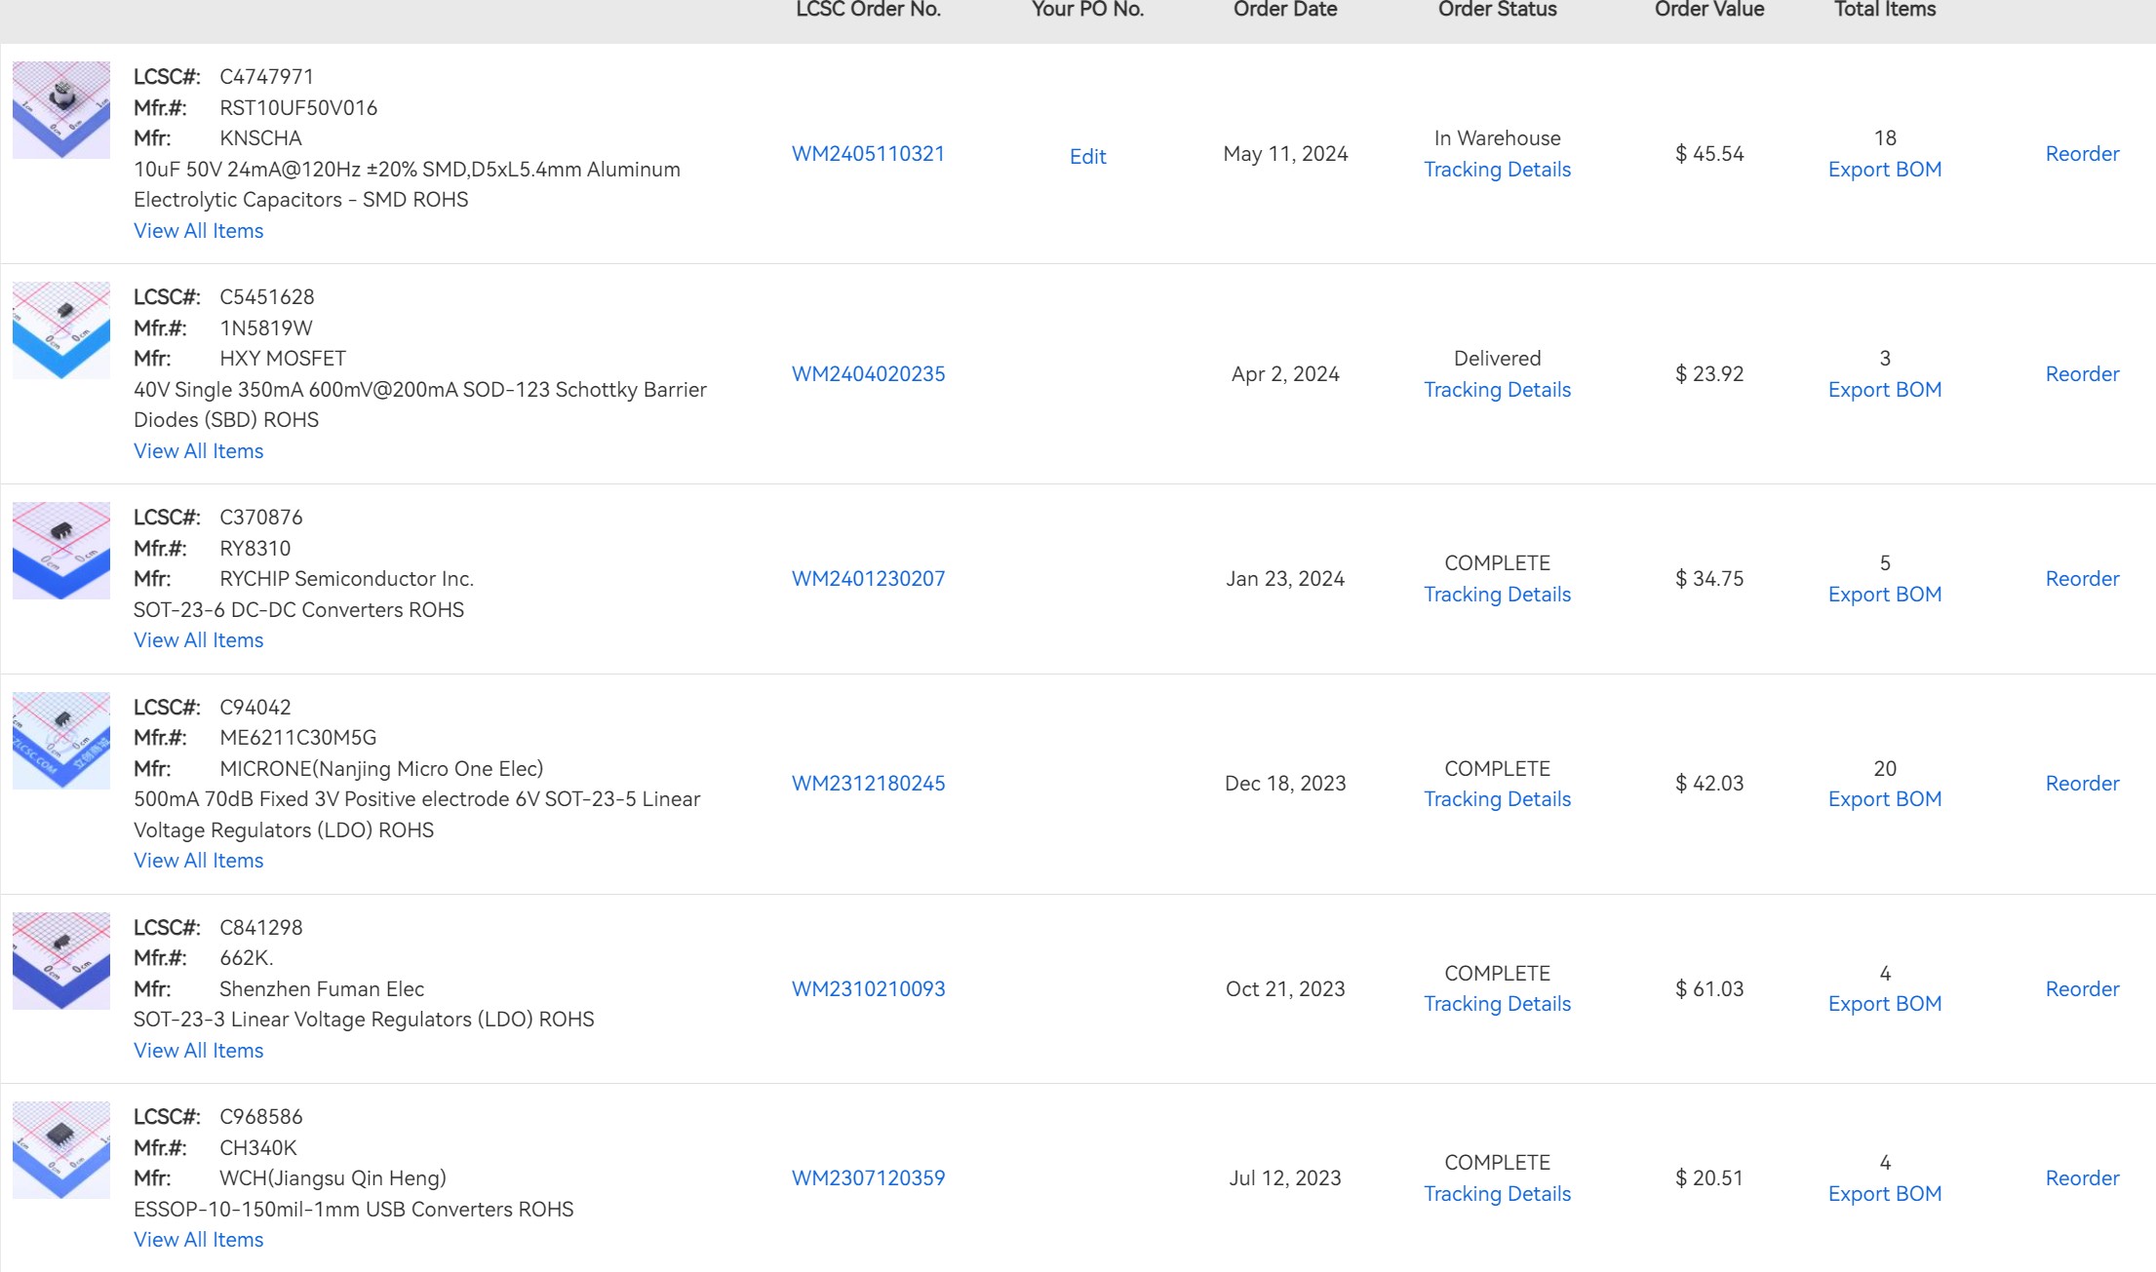The width and height of the screenshot is (2156, 1272).
Task: Open the RY8310 product image thumbnail
Action: click(60, 551)
